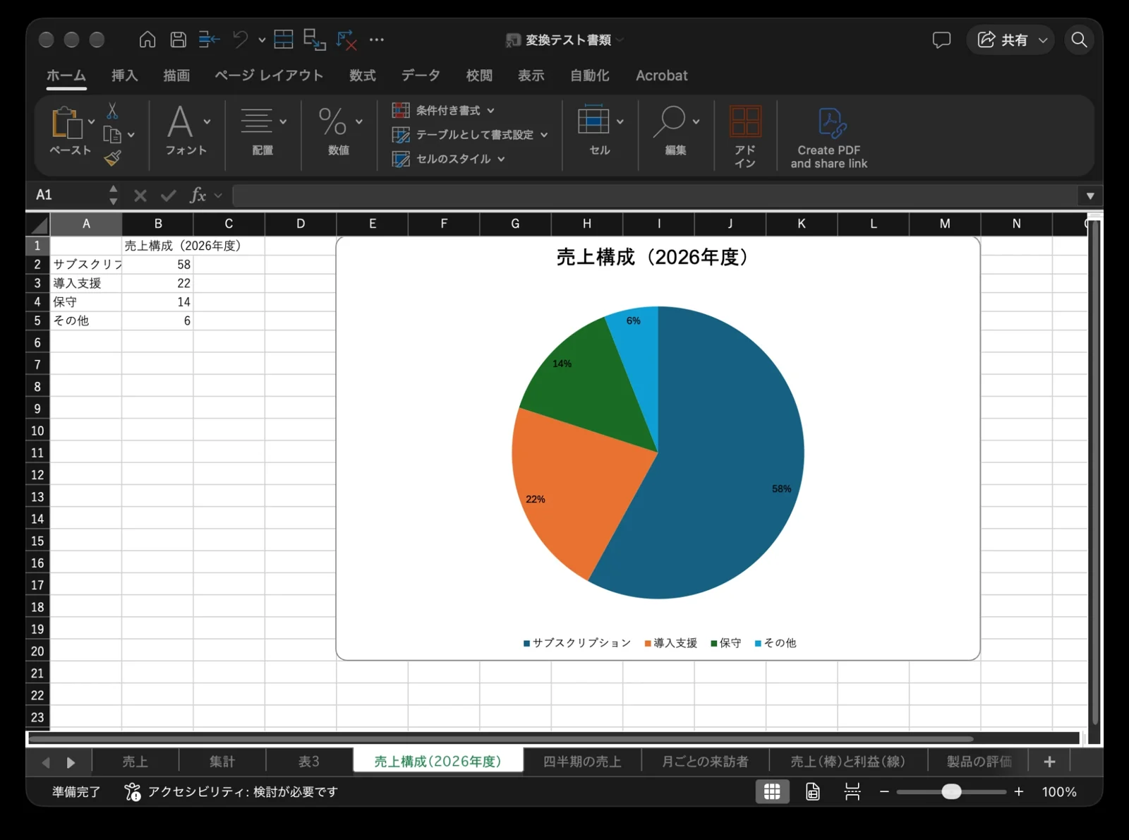This screenshot has width=1129, height=840.
Task: Click the formula bar input field
Action: click(653, 196)
